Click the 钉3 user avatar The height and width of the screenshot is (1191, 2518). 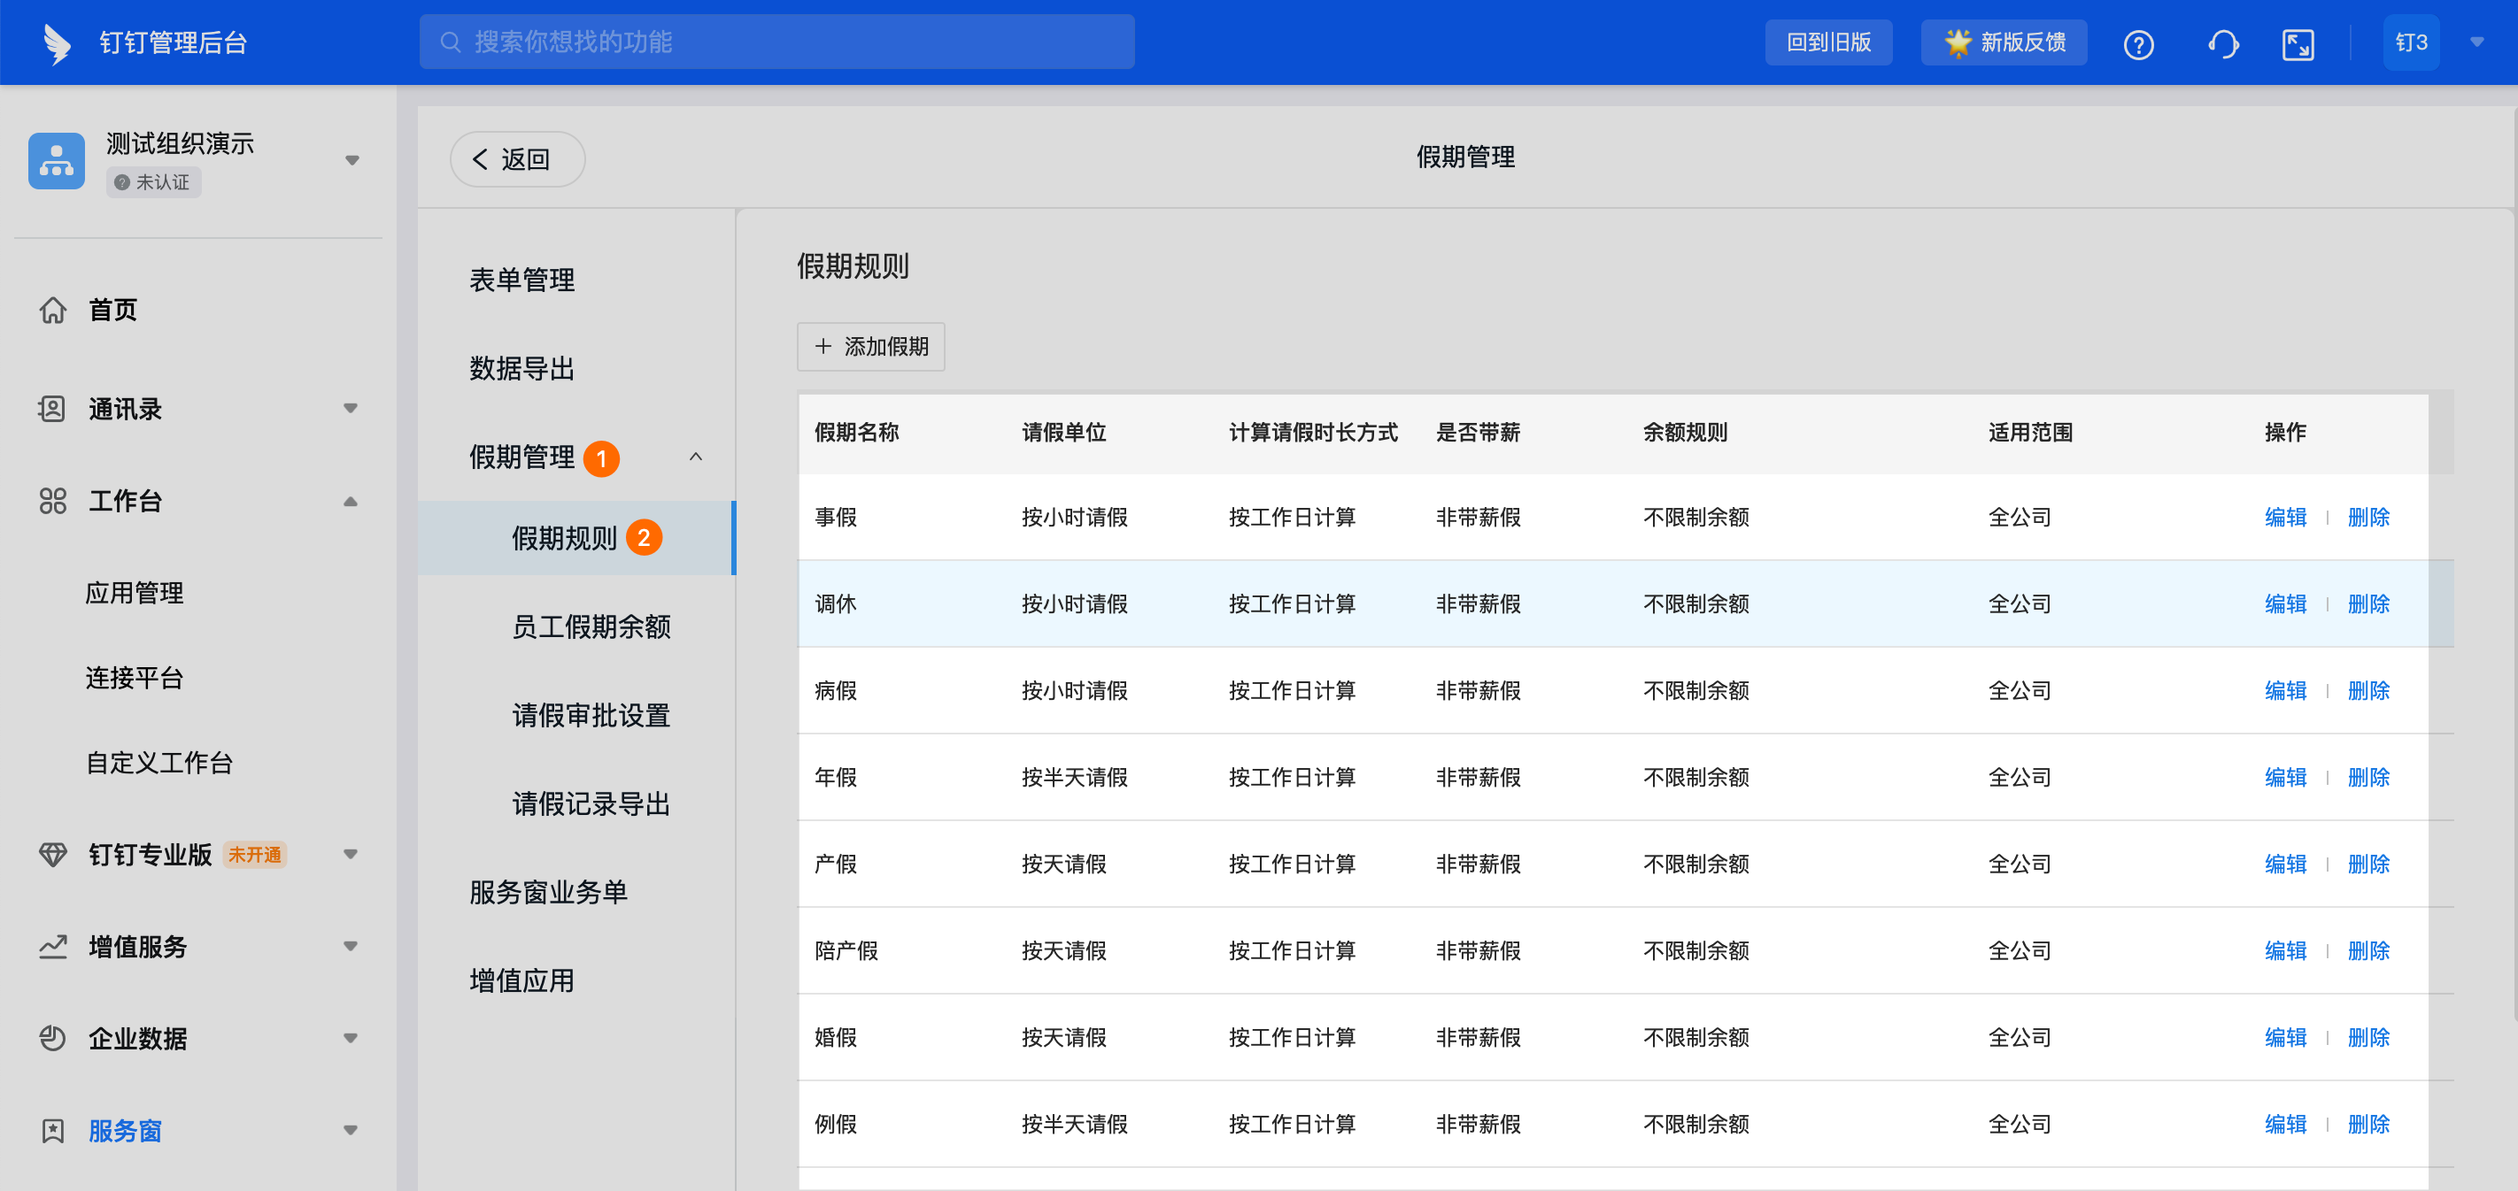click(x=2411, y=43)
